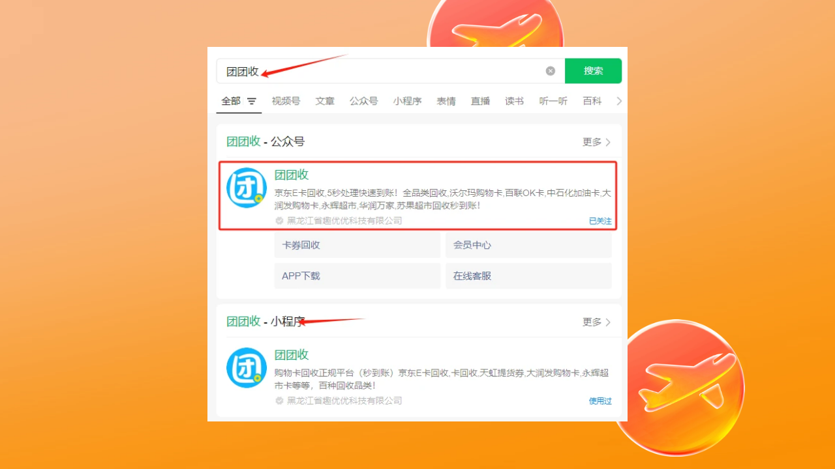Image resolution: width=835 pixels, height=469 pixels.
Task: Click the 团团收 - 小程序 section heading
Action: pos(266,321)
